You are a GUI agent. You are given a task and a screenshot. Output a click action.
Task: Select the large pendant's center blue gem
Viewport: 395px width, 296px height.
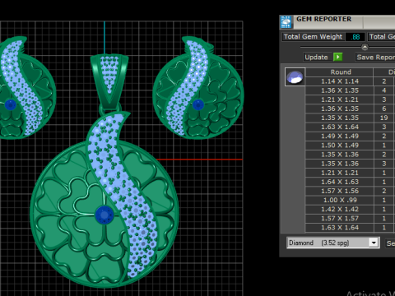pos(105,215)
